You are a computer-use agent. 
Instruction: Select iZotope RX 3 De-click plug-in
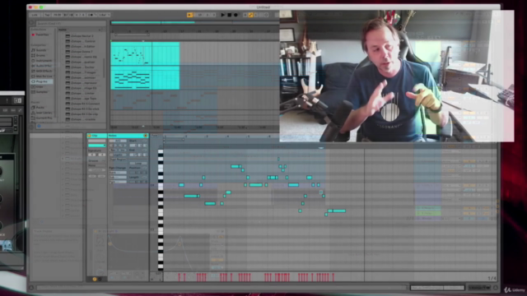[82, 109]
